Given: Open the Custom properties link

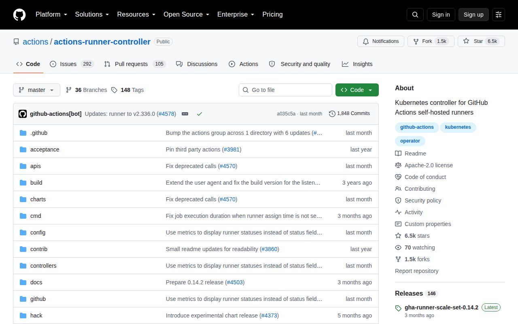Looking at the screenshot, I should [x=423, y=224].
